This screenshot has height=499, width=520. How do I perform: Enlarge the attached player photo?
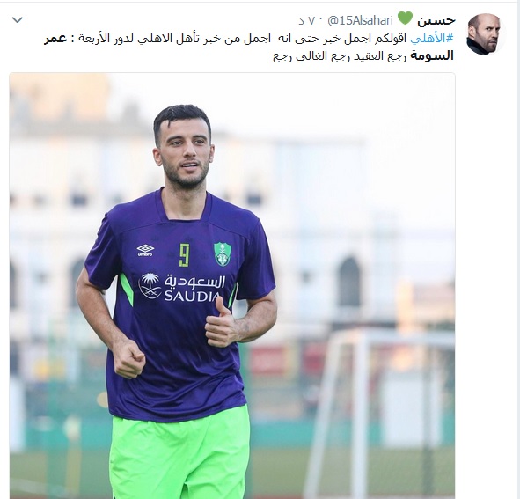(x=232, y=286)
